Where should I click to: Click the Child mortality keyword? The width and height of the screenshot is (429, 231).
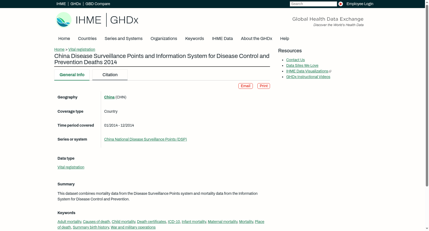pos(124,222)
